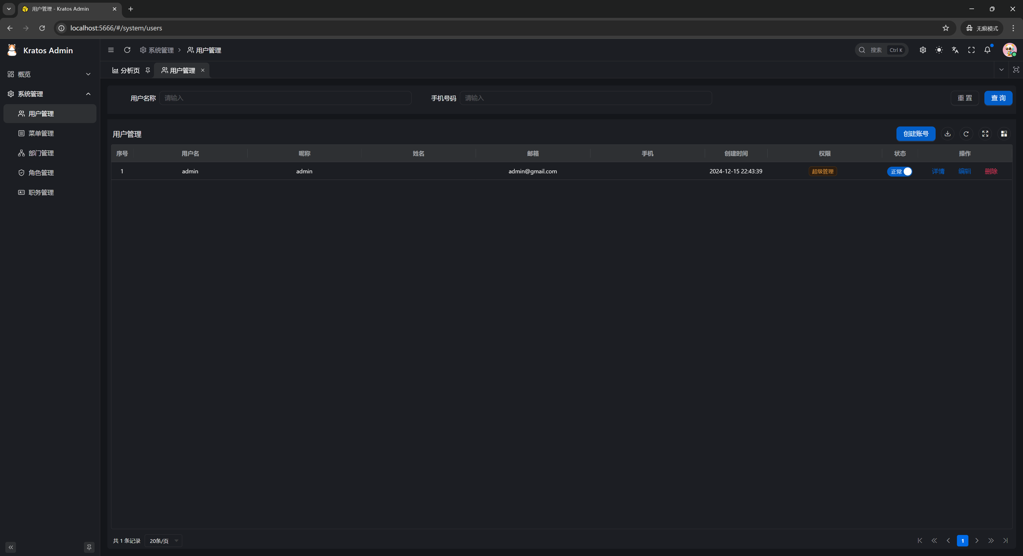Open 角色管理 from the sidebar menu
1023x556 pixels.
(x=41, y=173)
